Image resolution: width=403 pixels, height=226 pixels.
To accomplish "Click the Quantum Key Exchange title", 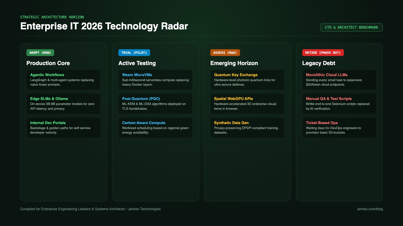I will (x=236, y=75).
